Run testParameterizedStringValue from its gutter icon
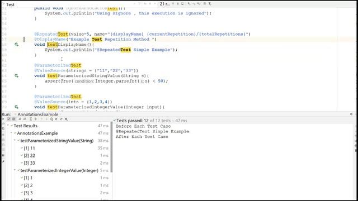 [16, 76]
